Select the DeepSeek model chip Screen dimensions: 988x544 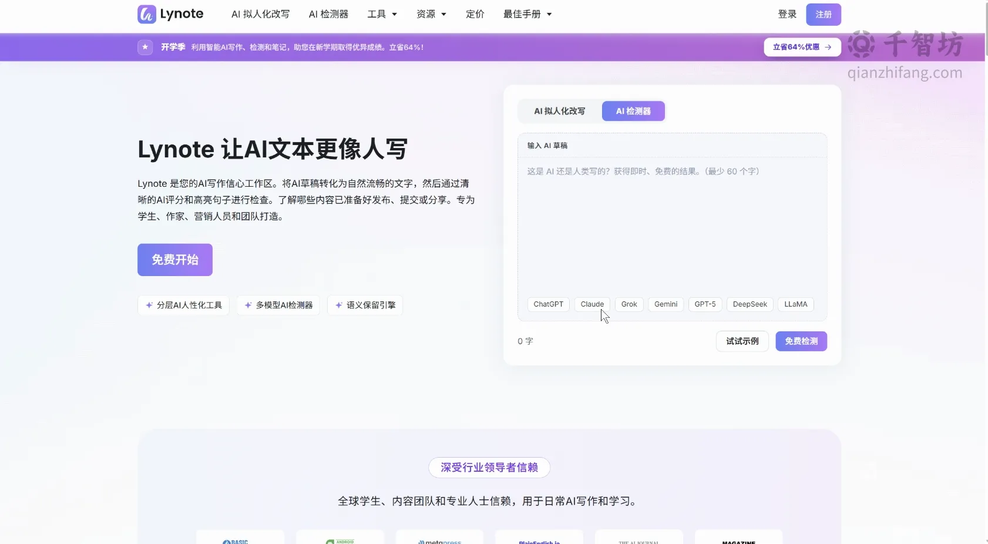(750, 304)
